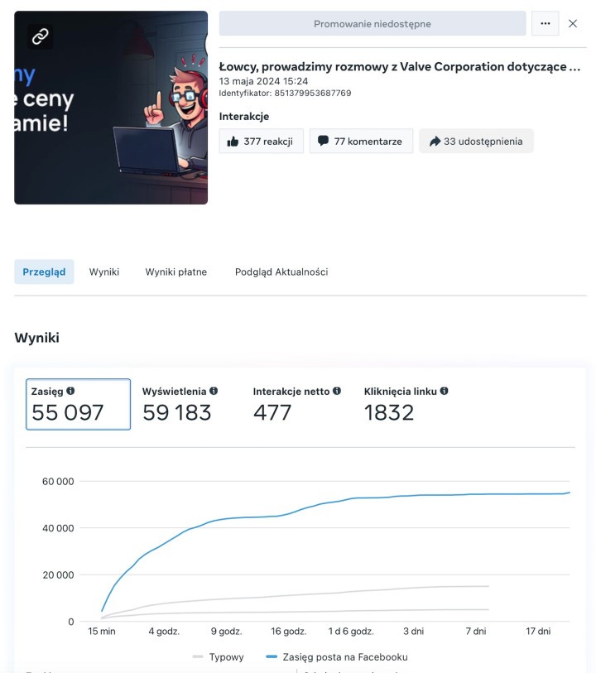The width and height of the screenshot is (596, 673).
Task: Open the three-dot more options menu
Action: [x=545, y=24]
